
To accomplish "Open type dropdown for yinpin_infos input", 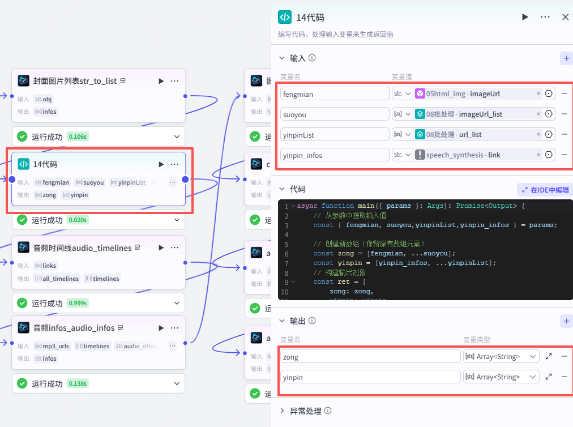I will click(x=403, y=155).
